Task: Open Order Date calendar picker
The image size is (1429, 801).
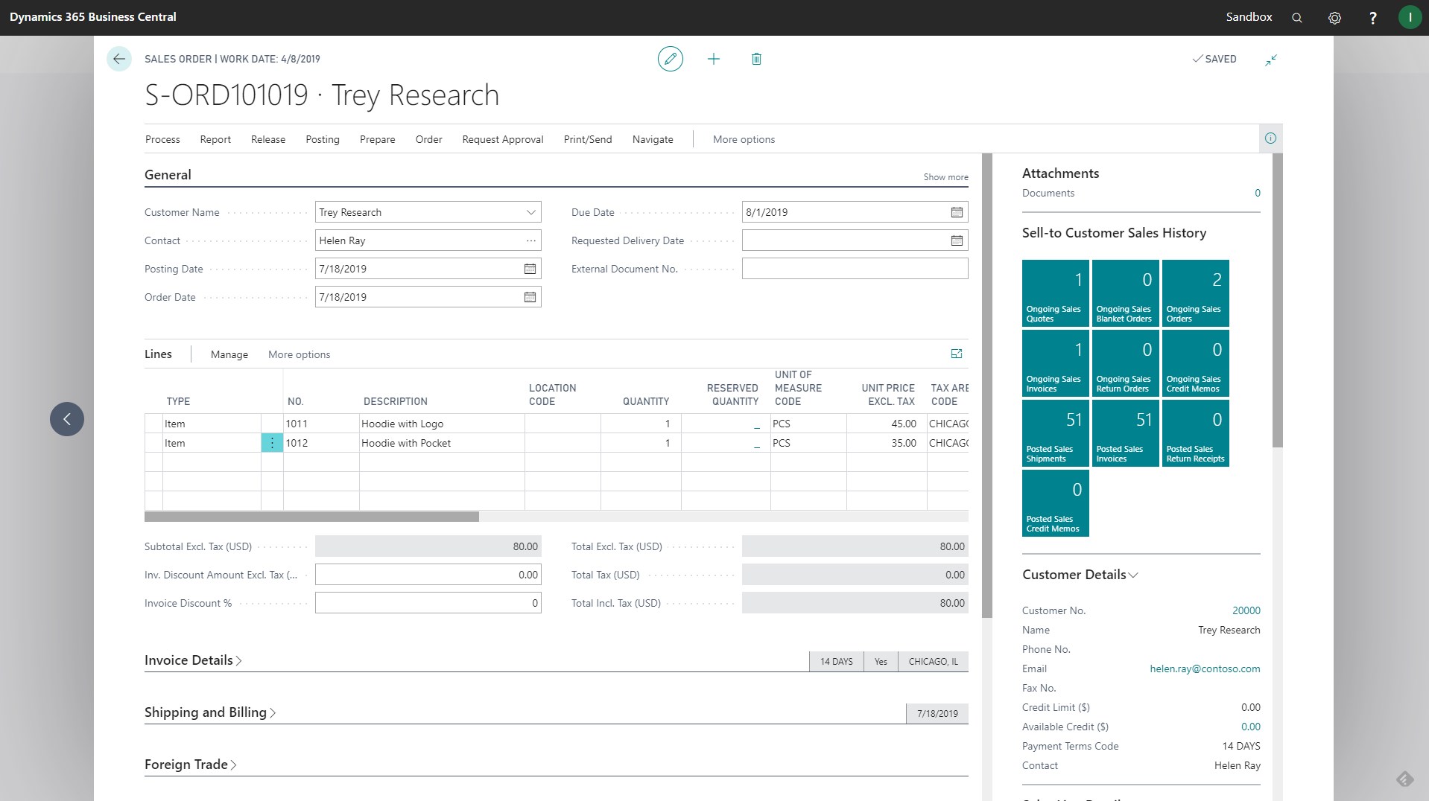Action: click(530, 297)
